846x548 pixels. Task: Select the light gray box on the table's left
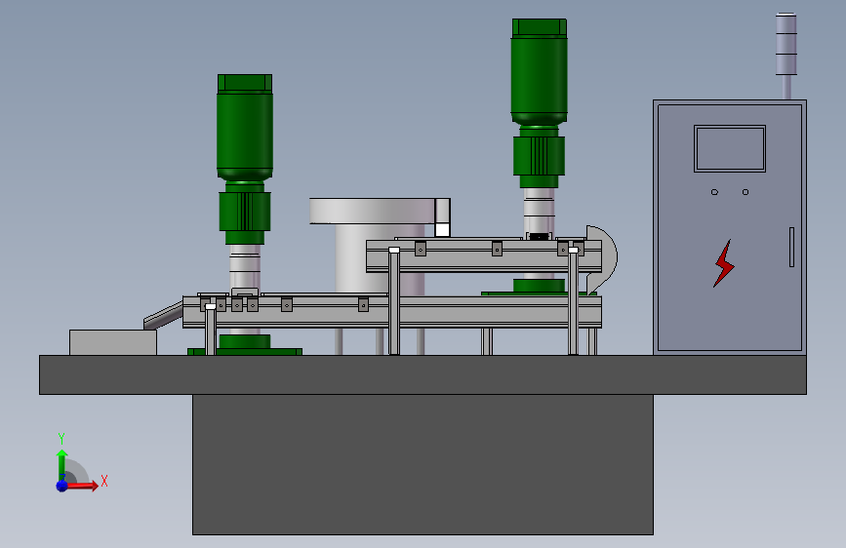click(113, 342)
